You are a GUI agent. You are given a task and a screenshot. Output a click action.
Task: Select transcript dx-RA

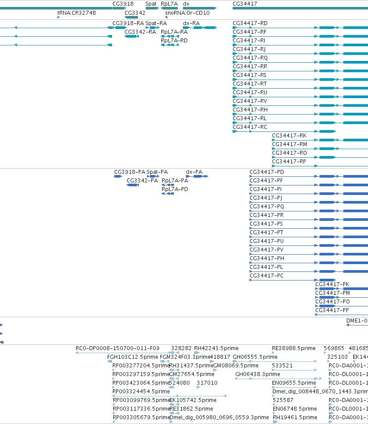191,23
